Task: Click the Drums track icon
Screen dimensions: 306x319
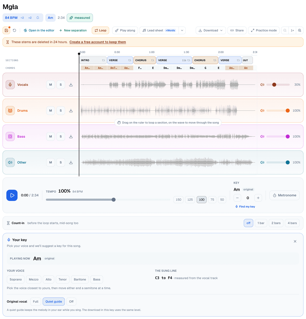Action: pyautogui.click(x=10, y=111)
